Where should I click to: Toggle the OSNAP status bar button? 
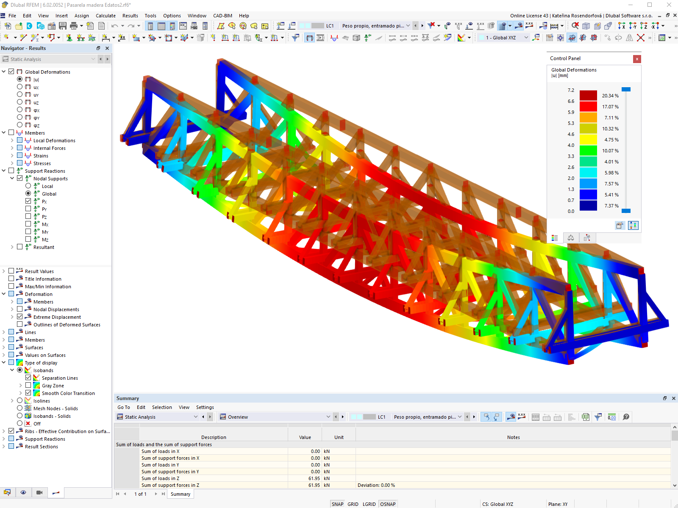pos(388,504)
